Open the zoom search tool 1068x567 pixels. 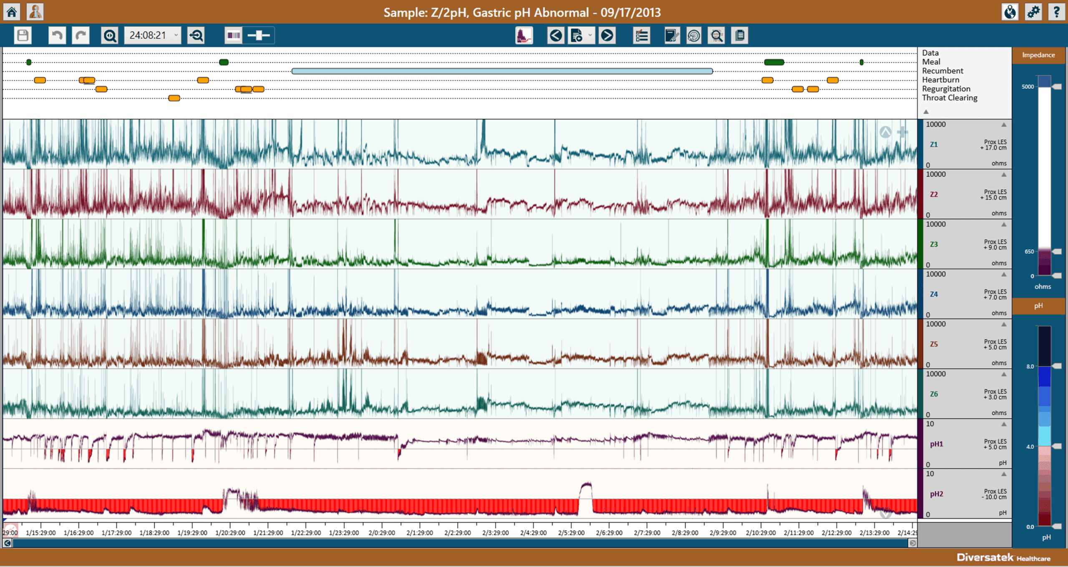109,35
